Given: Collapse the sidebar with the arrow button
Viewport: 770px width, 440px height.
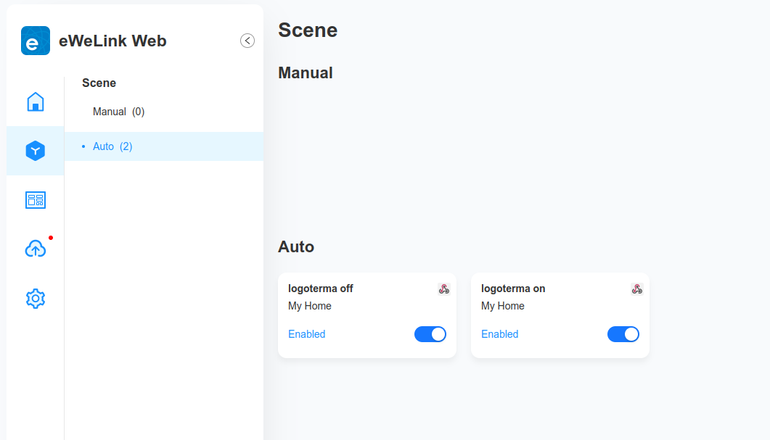Looking at the screenshot, I should [x=247, y=41].
